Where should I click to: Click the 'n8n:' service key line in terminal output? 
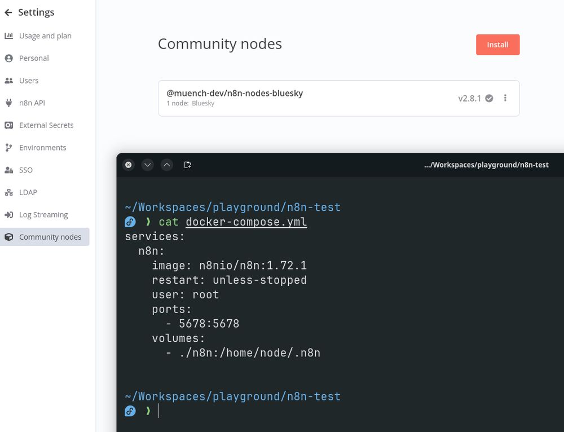(x=151, y=251)
